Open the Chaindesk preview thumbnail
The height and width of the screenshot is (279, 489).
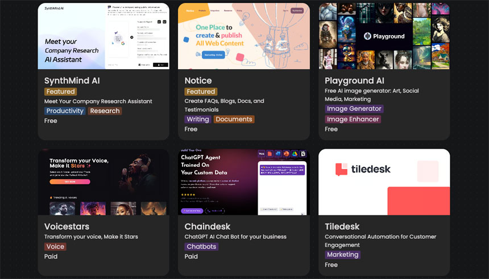[x=243, y=182]
